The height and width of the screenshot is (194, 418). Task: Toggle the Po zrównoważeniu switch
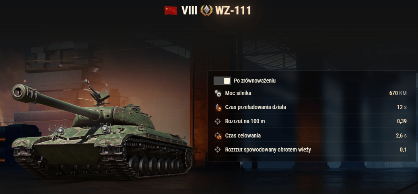222,81
